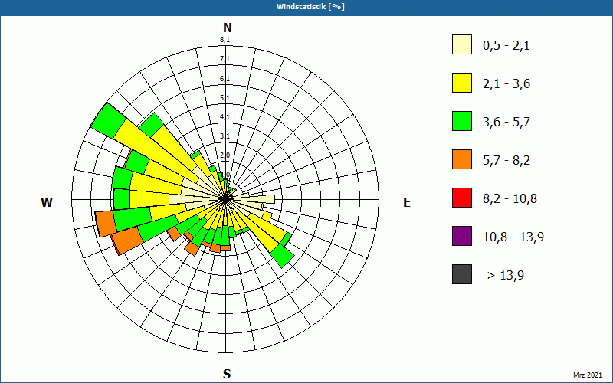Click the Mrz 2021 date label
Viewport: 613px width, 383px height.
pos(588,375)
